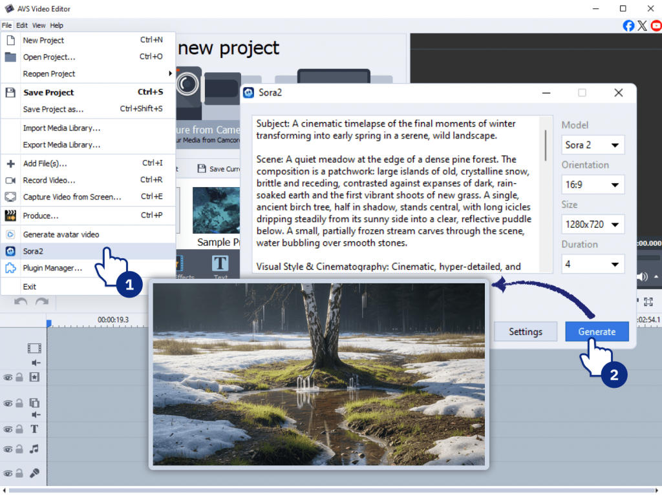This screenshot has width=662, height=495.
Task: Click the video effects track star icon
Action: click(x=34, y=377)
